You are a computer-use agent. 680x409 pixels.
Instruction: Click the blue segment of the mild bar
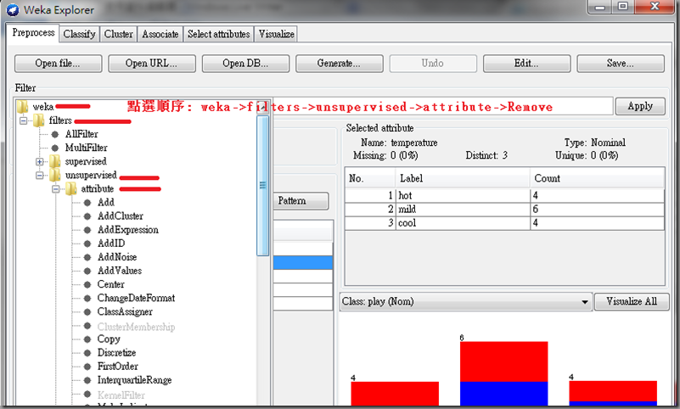click(503, 394)
